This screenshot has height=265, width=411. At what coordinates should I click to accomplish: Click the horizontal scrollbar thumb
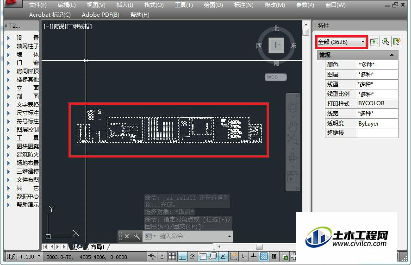click(259, 246)
